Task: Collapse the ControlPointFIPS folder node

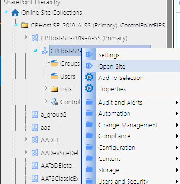Action: (16, 25)
